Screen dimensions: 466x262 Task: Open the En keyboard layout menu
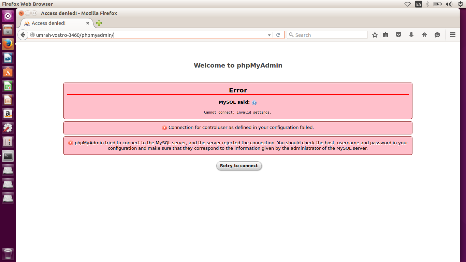click(x=418, y=4)
